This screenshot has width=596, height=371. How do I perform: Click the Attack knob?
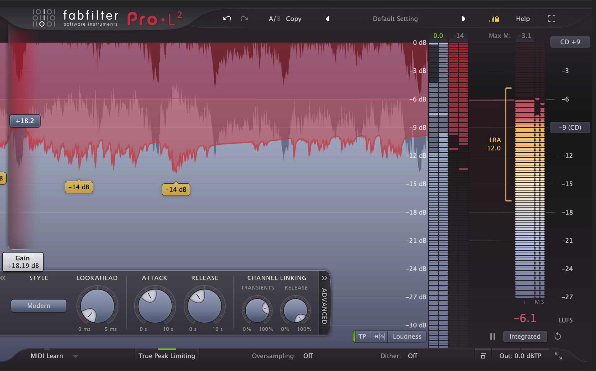tap(155, 306)
